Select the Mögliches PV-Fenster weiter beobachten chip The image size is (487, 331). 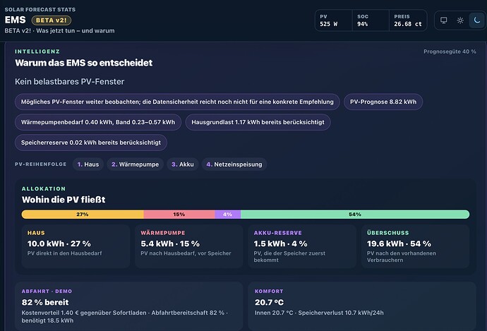pyautogui.click(x=177, y=102)
